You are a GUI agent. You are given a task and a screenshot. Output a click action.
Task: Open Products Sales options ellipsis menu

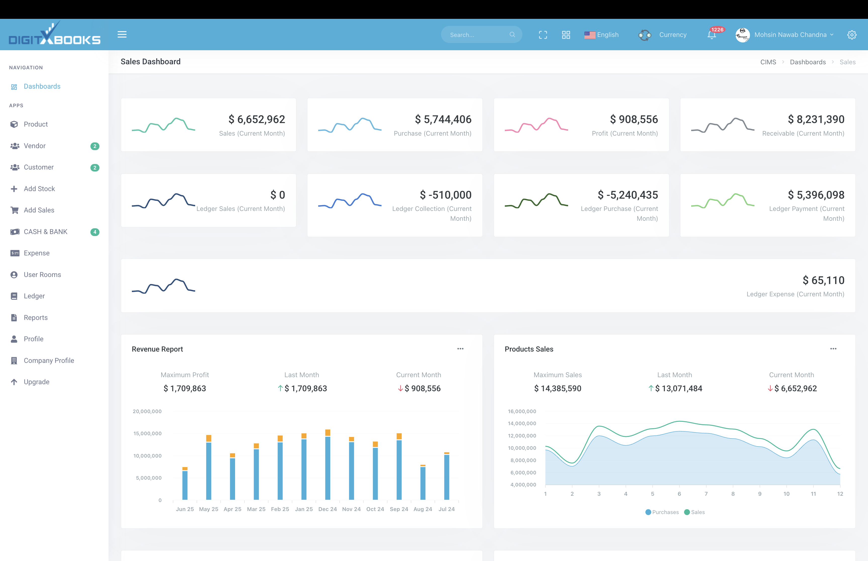tap(833, 349)
